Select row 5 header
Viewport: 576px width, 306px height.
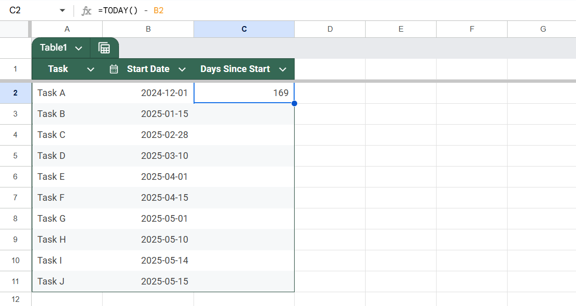(x=15, y=156)
